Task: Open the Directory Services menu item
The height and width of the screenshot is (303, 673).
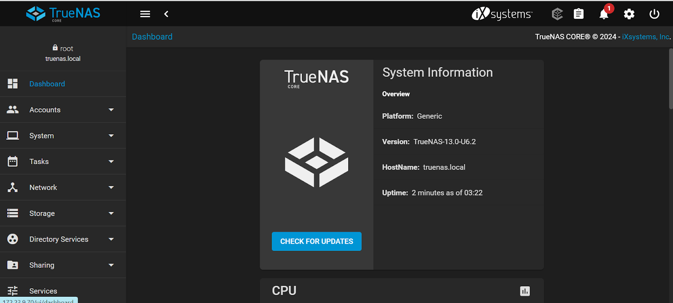Action: pyautogui.click(x=63, y=239)
